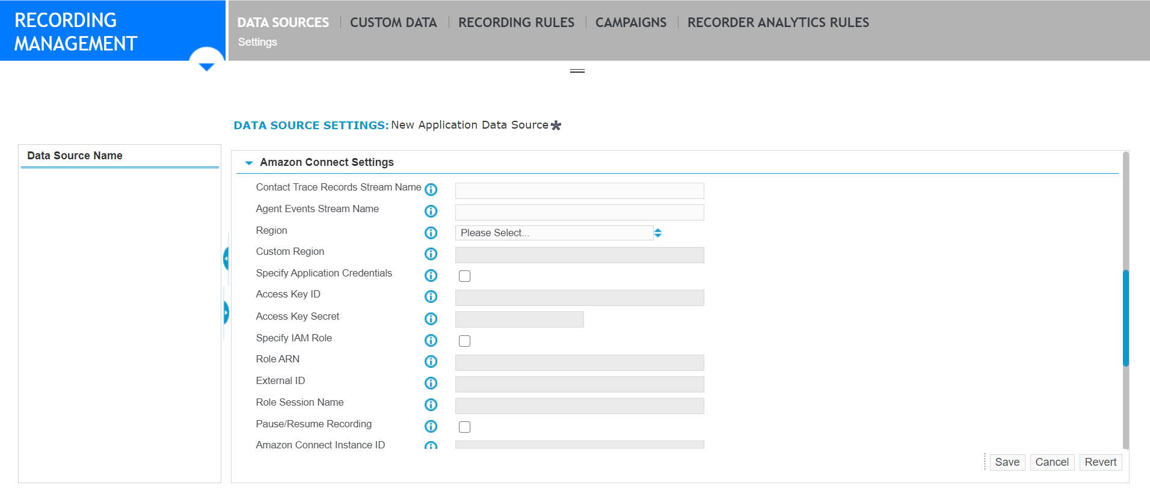
Task: Click the Role Session Name field
Action: pyautogui.click(x=579, y=406)
